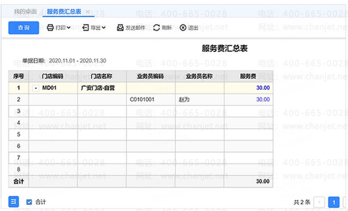Image resolution: width=348 pixels, height=211 pixels.
Task: Click the 退出 exit icon
Action: coord(183,28)
